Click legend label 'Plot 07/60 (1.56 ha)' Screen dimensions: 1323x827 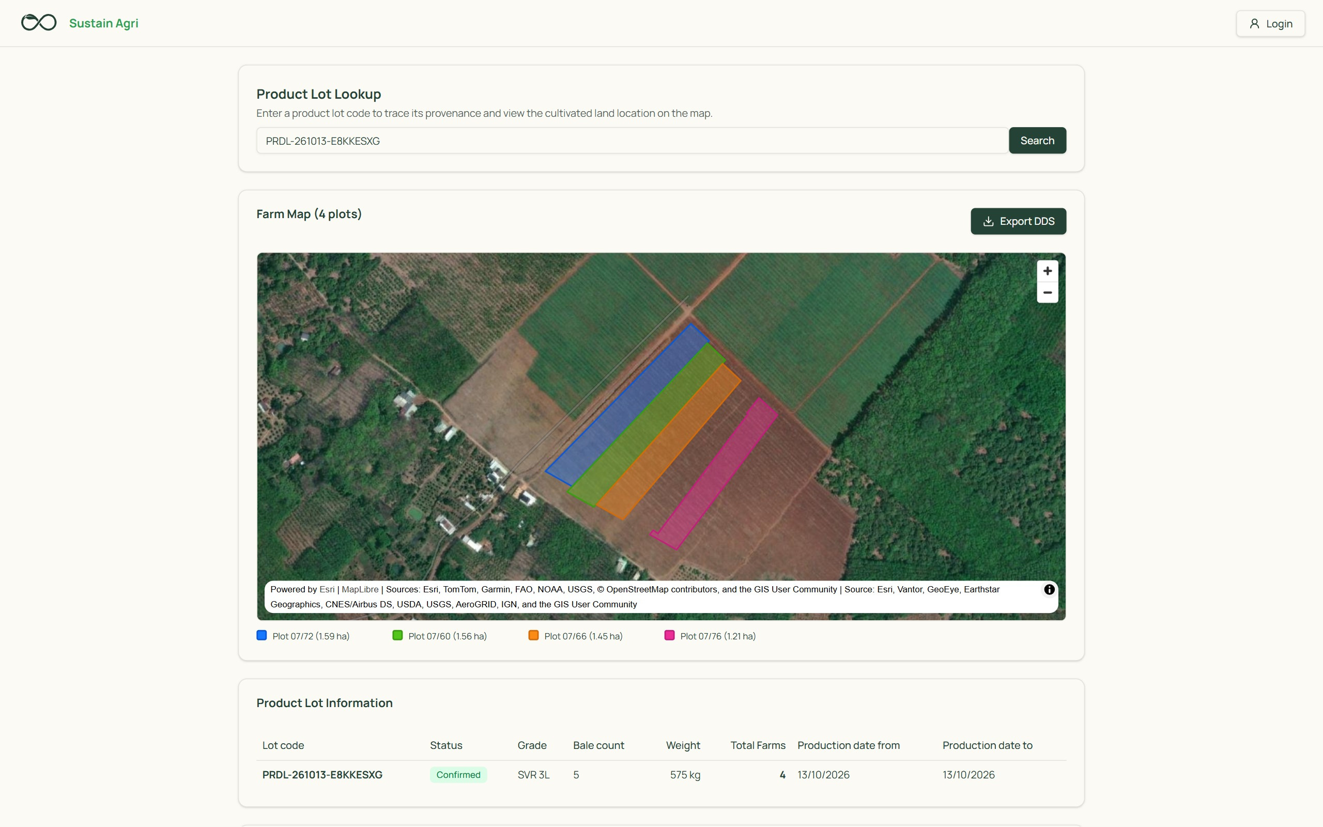[448, 636]
